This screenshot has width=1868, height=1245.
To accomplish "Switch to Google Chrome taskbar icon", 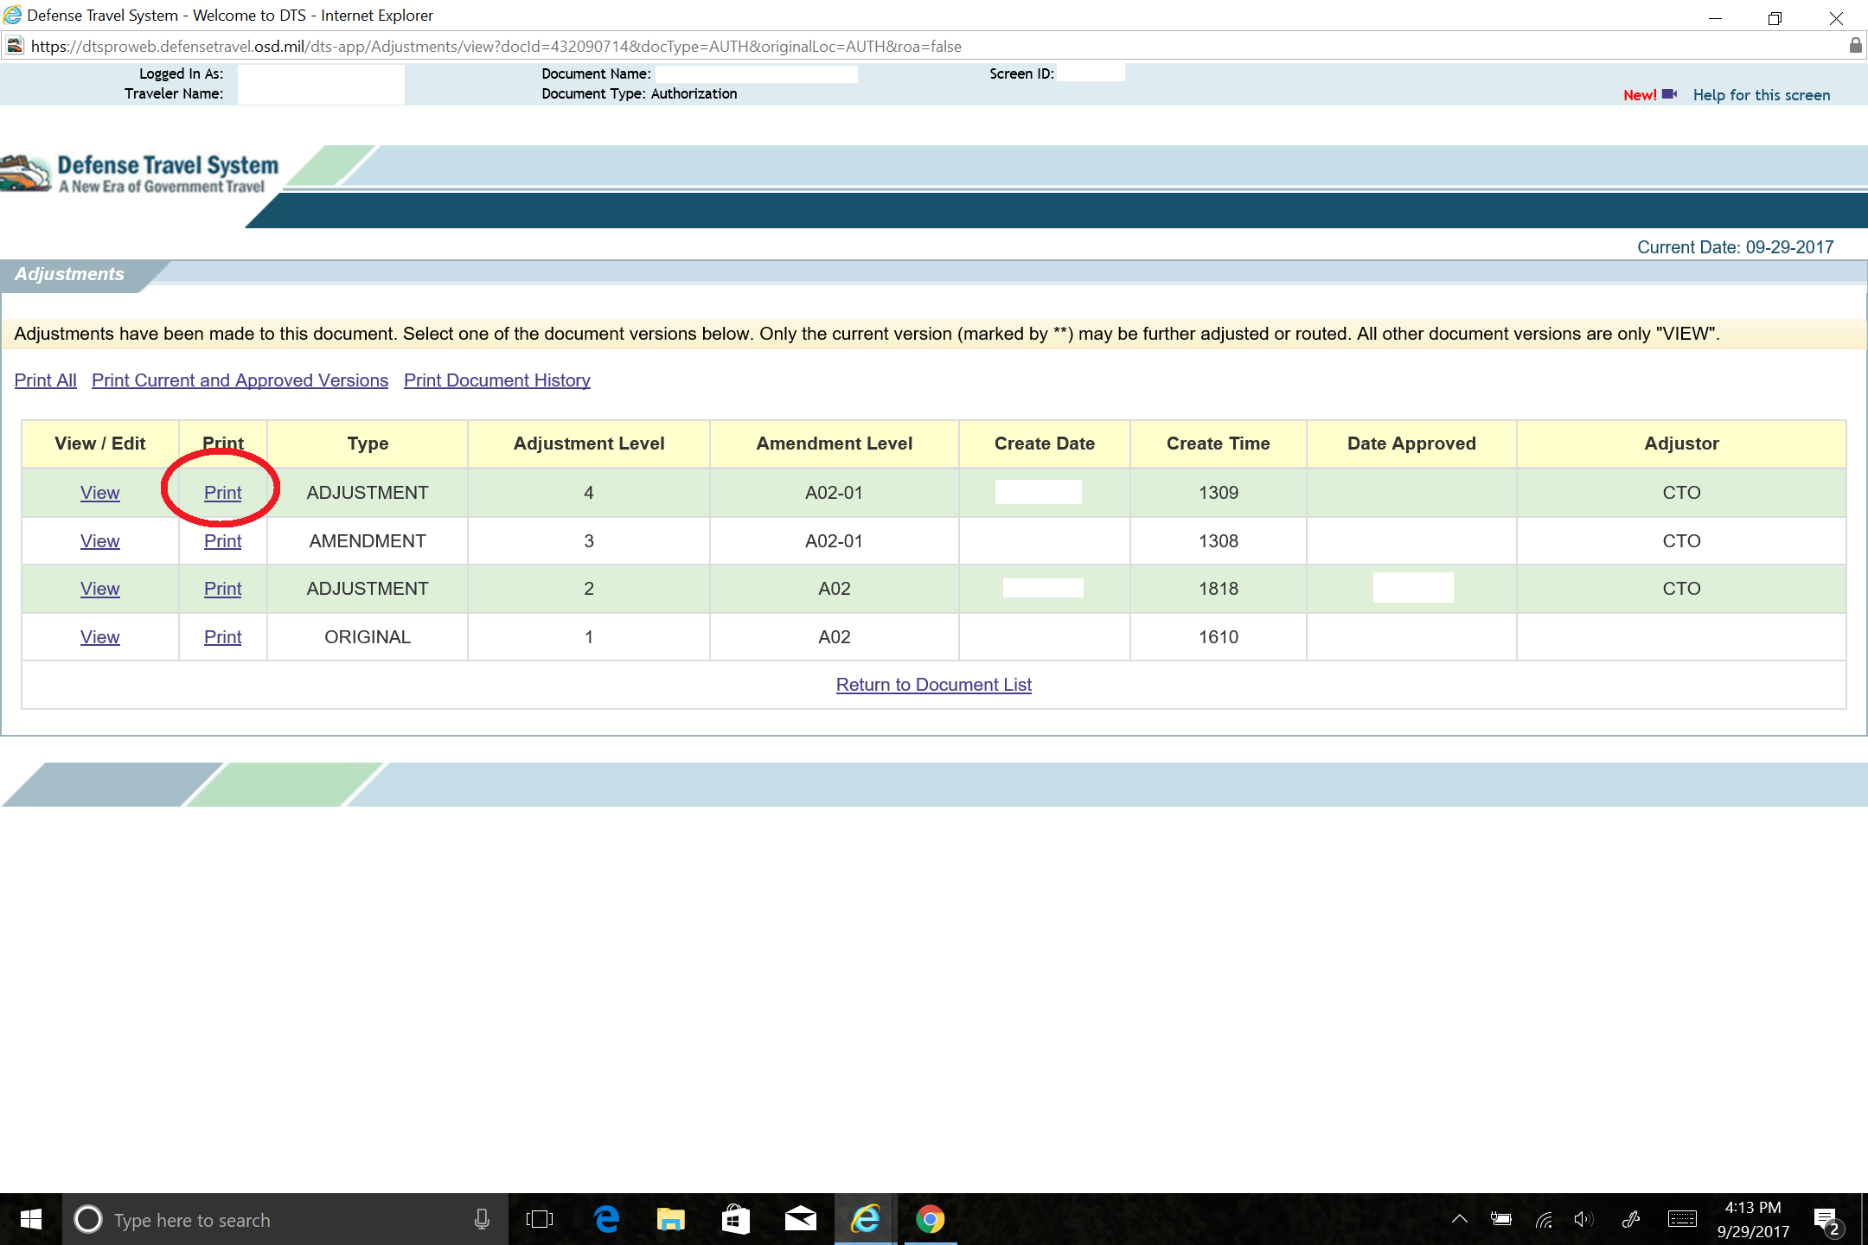I will click(930, 1219).
